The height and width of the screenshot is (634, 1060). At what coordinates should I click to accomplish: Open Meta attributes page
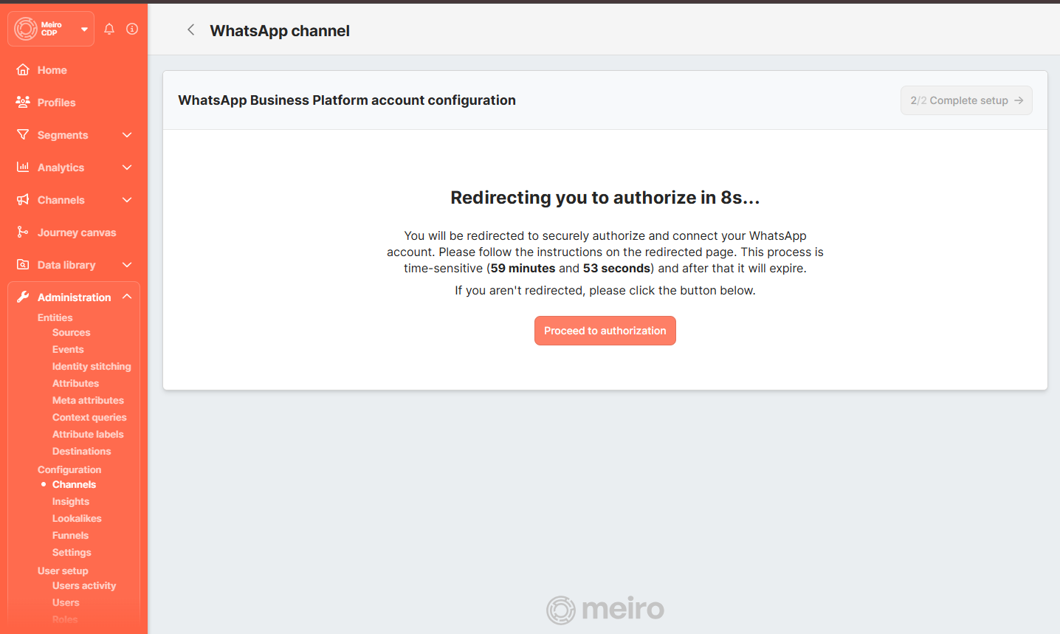[x=88, y=401]
